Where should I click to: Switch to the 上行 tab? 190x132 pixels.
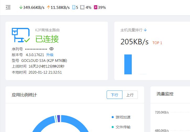pyautogui.click(x=130, y=95)
